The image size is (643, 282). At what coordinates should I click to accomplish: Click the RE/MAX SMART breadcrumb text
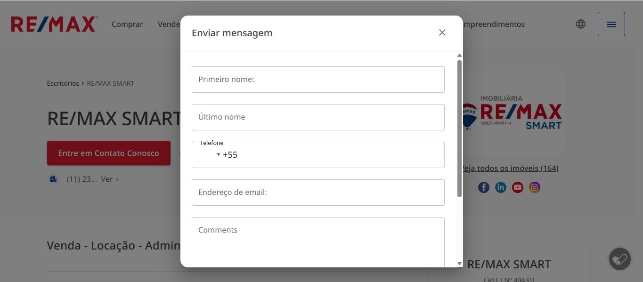(x=111, y=83)
